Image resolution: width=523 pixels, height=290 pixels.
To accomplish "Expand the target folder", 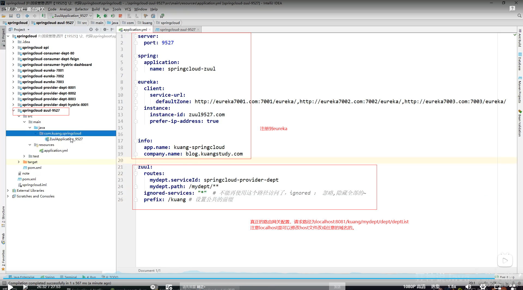I will (x=19, y=162).
